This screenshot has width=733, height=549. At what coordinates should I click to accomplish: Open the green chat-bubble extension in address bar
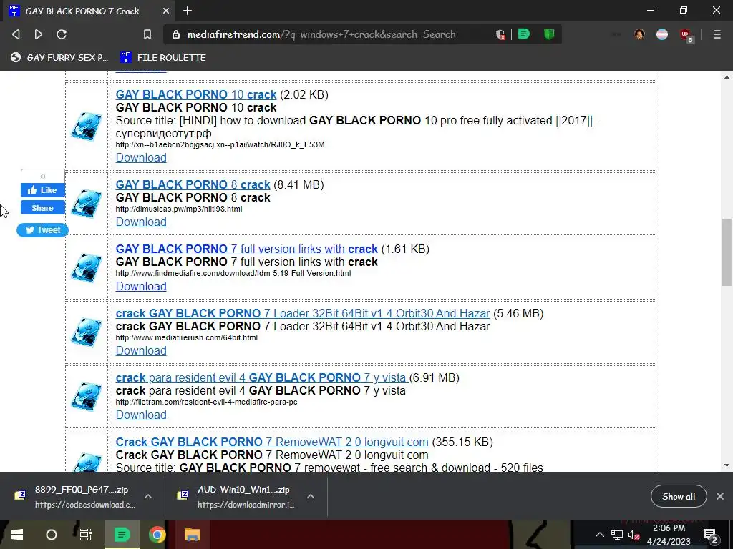pyautogui.click(x=524, y=34)
